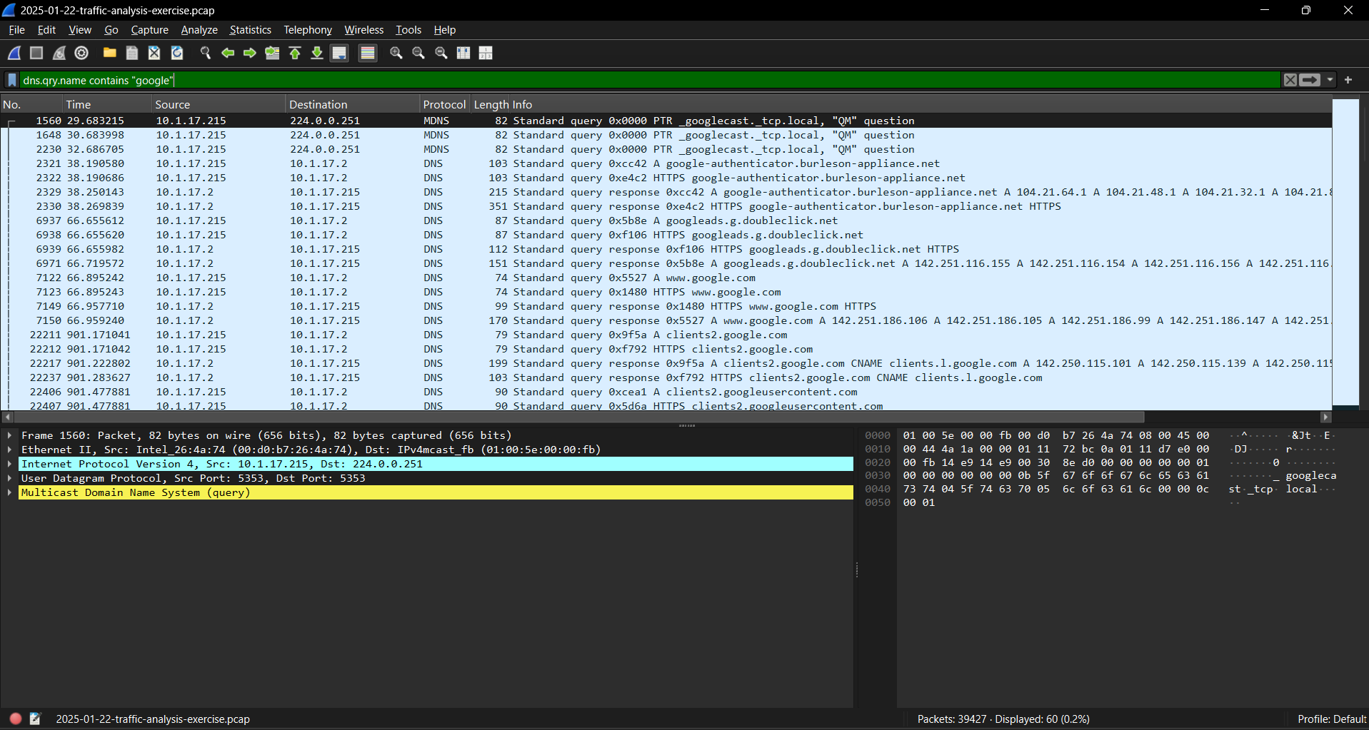Expand Multicast Domain Name System node

pyautogui.click(x=9, y=492)
